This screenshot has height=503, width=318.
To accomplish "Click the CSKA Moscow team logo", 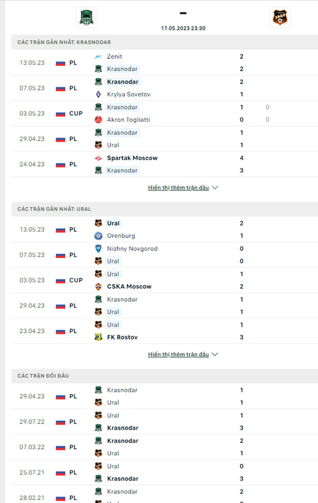I will 98,286.
